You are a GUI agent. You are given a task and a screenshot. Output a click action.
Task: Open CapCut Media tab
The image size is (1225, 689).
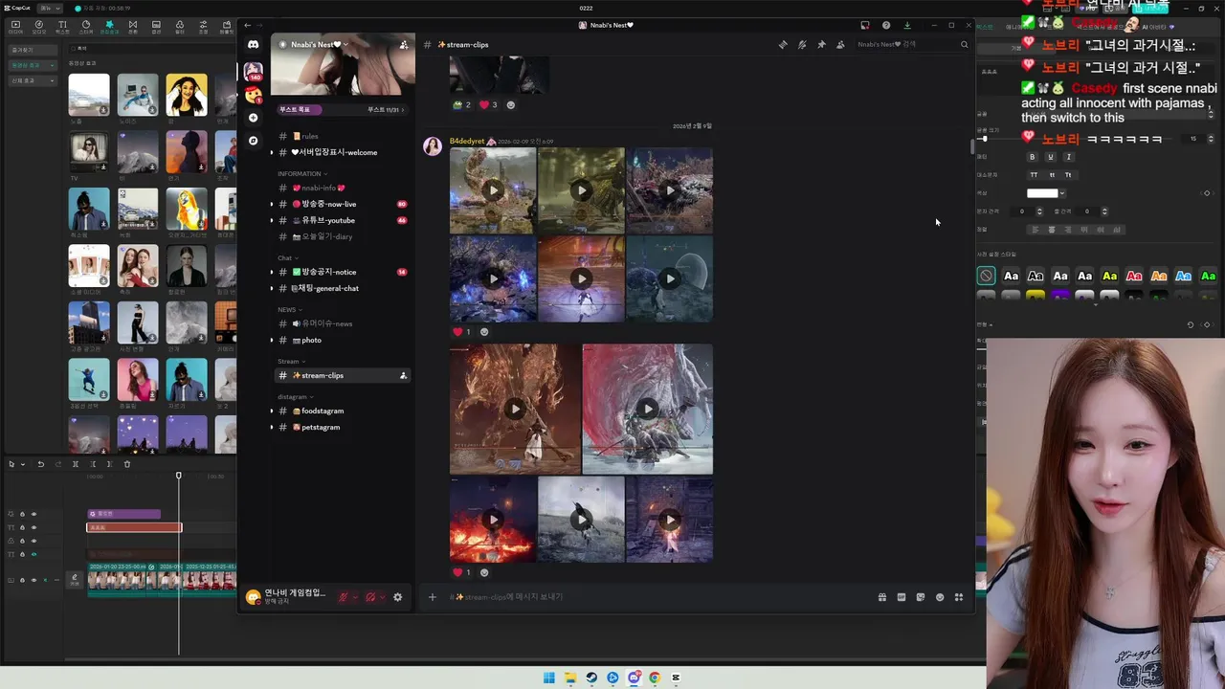[x=15, y=27]
